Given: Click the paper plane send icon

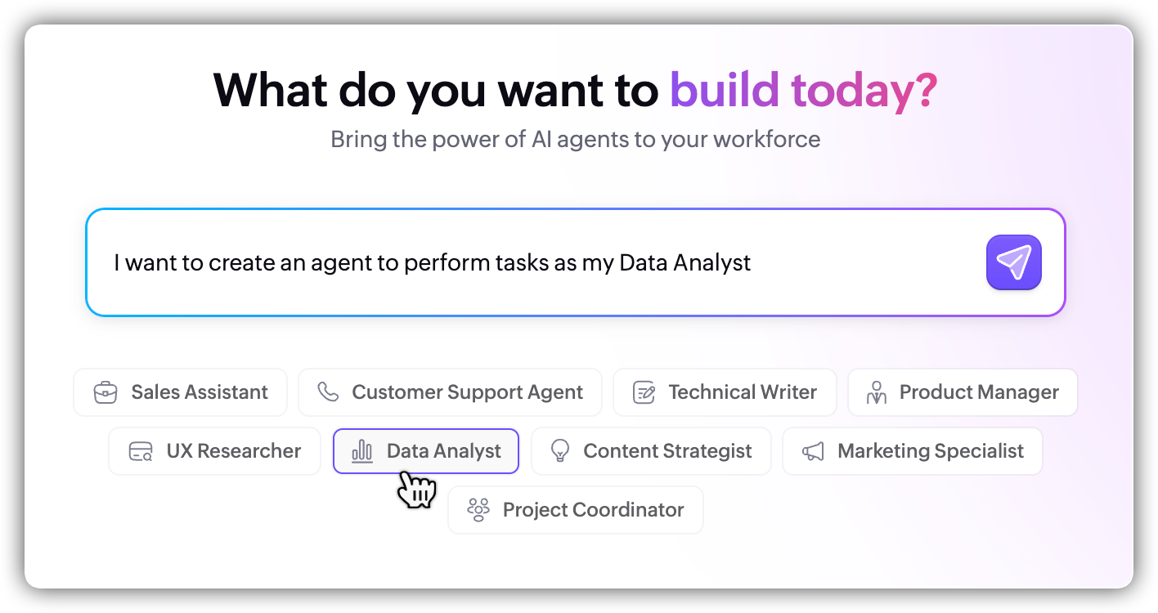Looking at the screenshot, I should [x=1013, y=262].
